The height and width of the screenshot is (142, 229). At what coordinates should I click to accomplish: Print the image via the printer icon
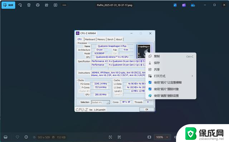(x=38, y=5)
